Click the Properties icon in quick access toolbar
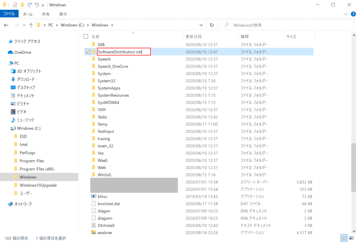The height and width of the screenshot is (242, 356). 15,5
